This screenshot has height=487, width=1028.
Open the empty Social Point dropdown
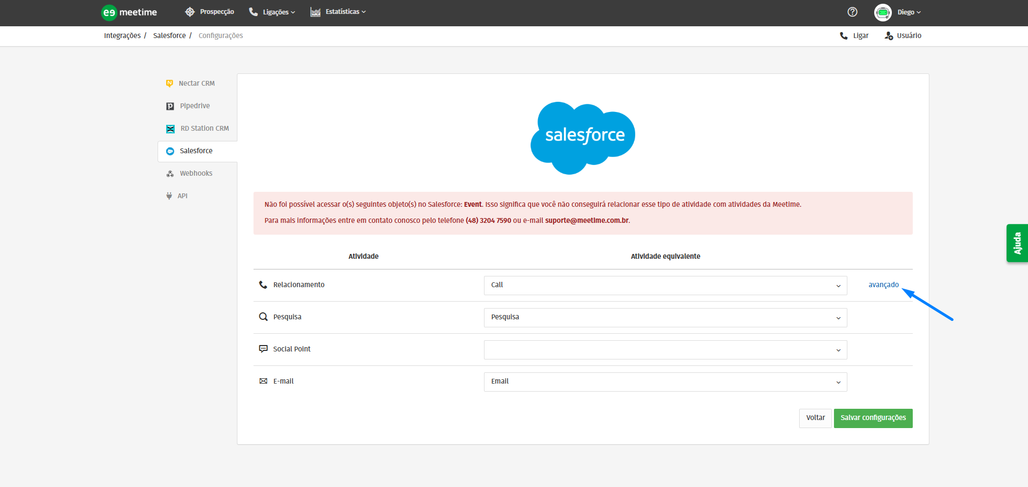pyautogui.click(x=665, y=350)
